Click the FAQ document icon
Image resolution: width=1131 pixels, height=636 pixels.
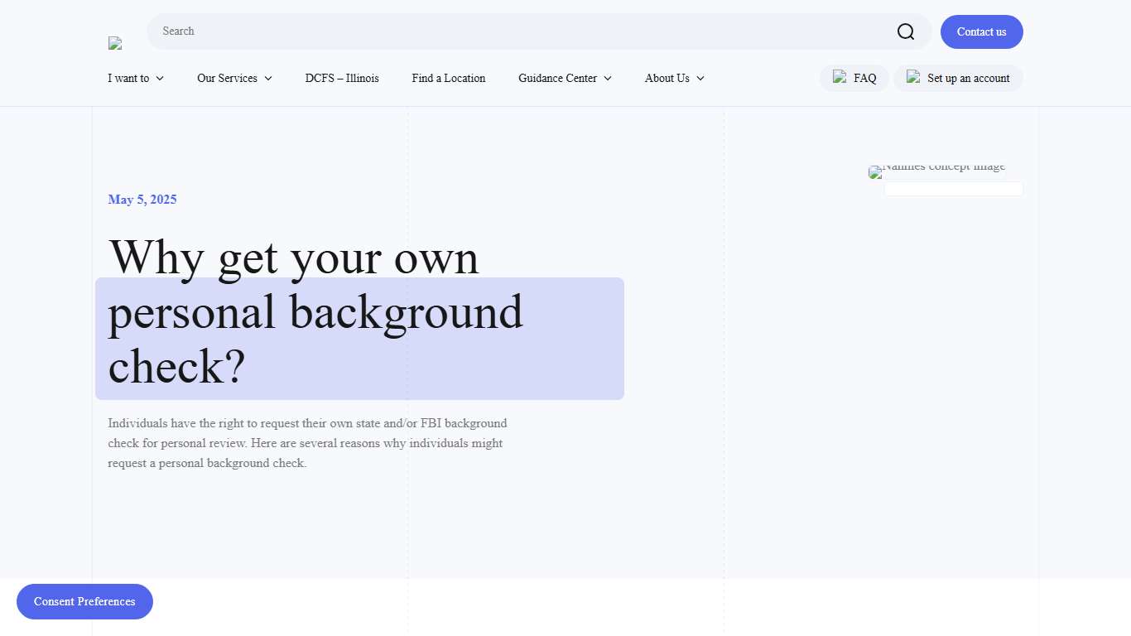(839, 77)
